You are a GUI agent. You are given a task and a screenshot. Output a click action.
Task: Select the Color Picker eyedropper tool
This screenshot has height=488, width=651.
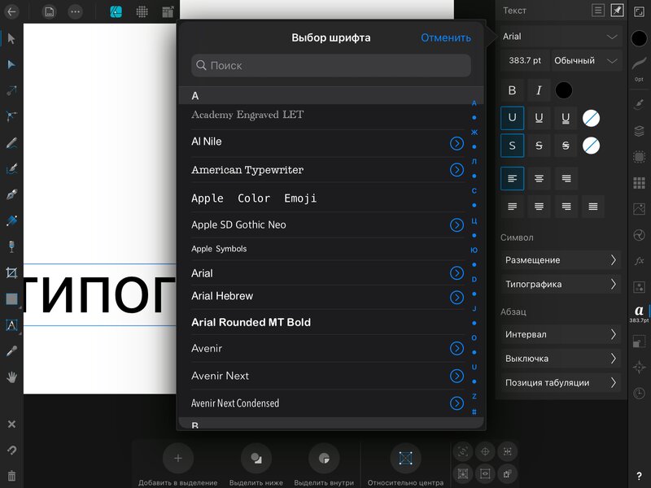pyautogui.click(x=11, y=351)
